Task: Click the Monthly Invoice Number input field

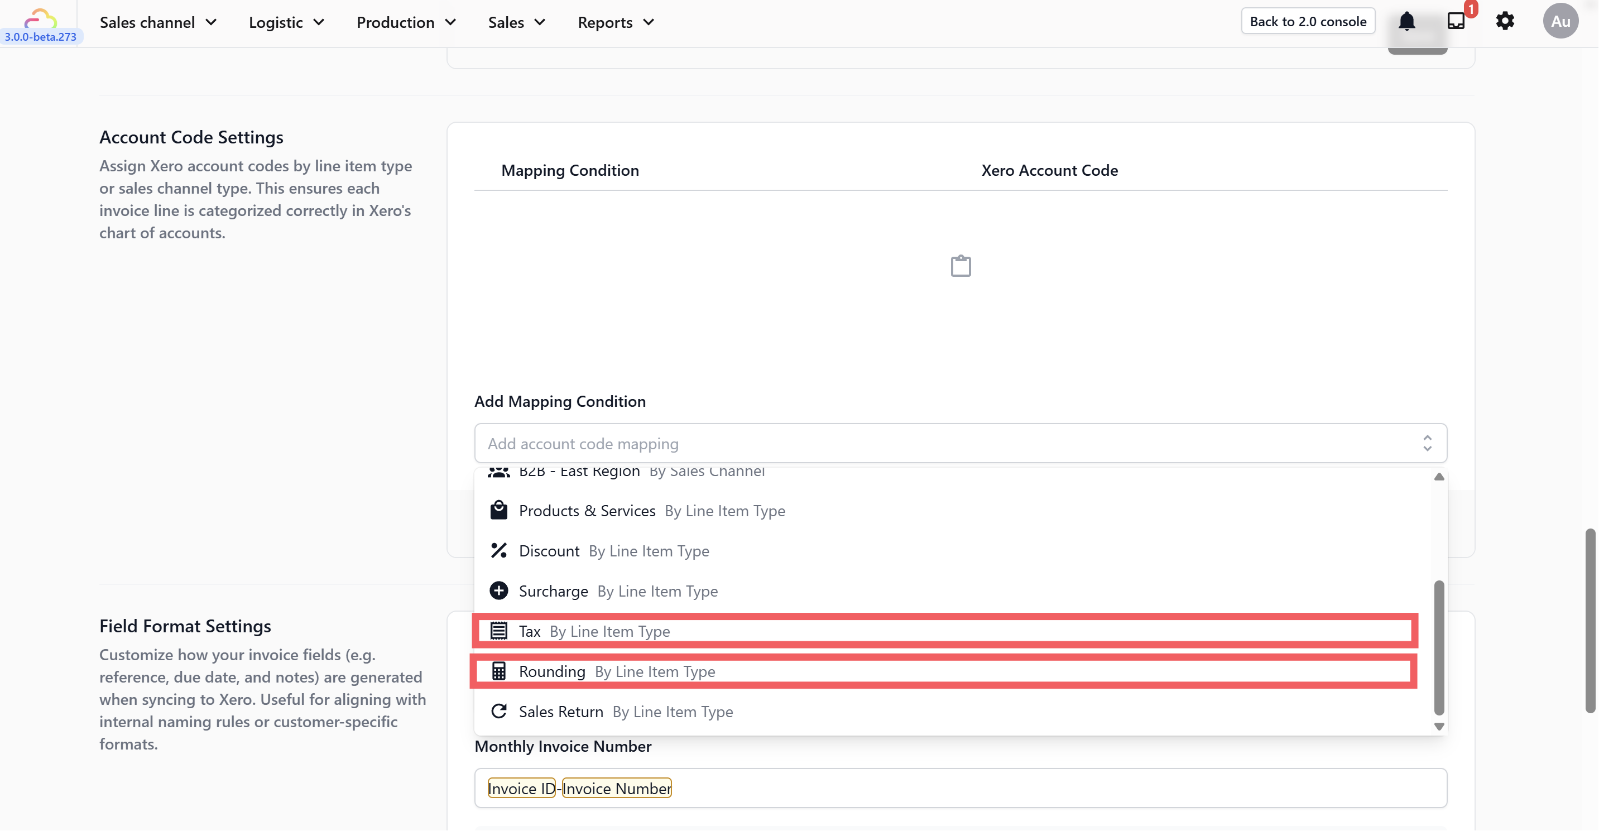Action: coord(1055,788)
